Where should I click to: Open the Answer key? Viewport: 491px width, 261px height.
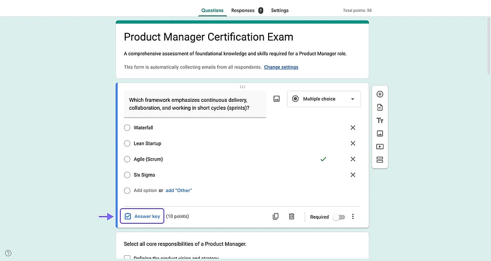click(142, 216)
